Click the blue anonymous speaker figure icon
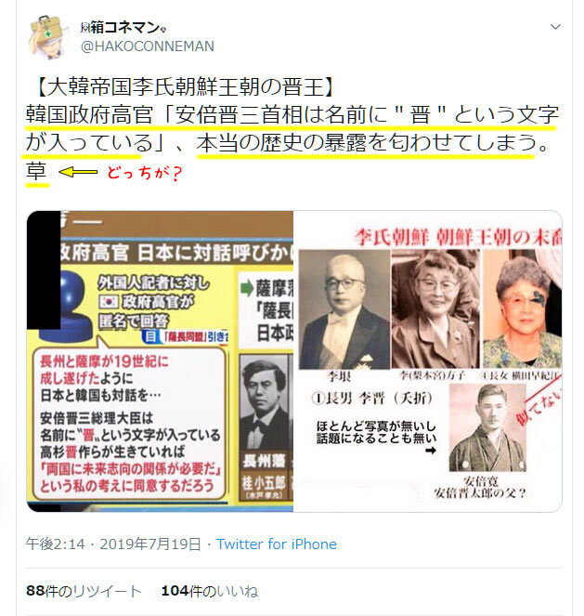 point(66,307)
